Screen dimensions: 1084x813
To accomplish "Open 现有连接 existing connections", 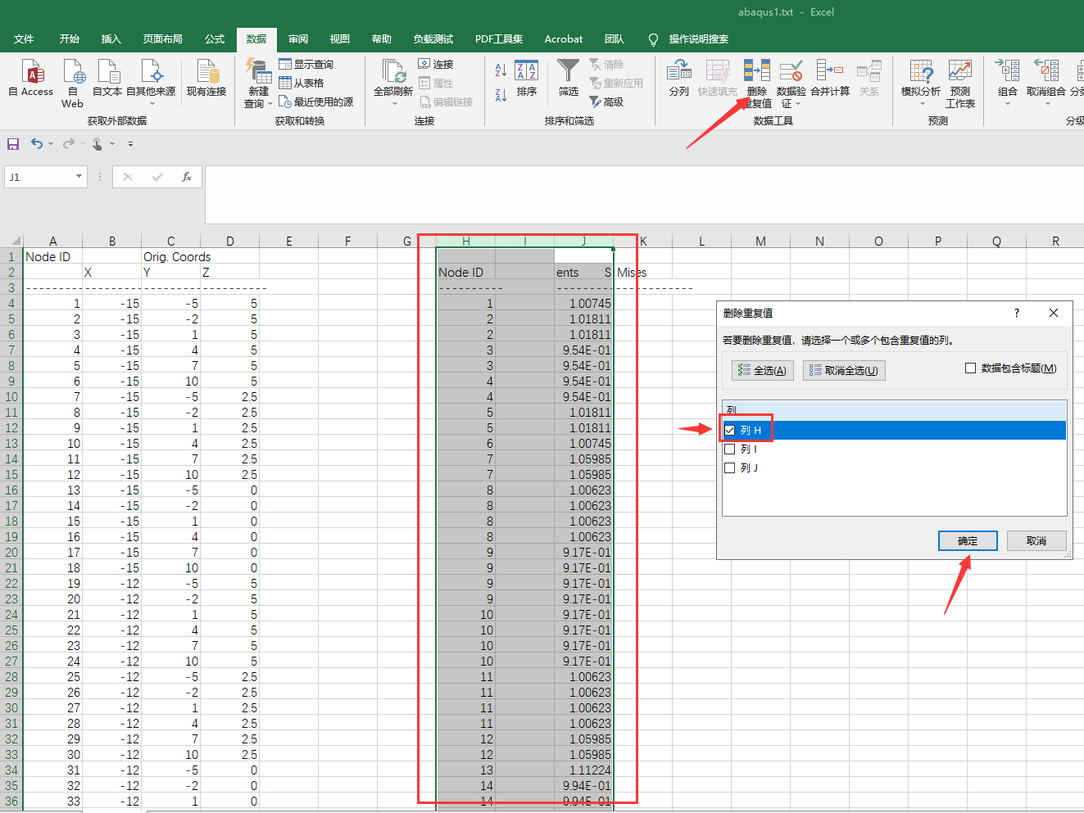I will click(206, 79).
